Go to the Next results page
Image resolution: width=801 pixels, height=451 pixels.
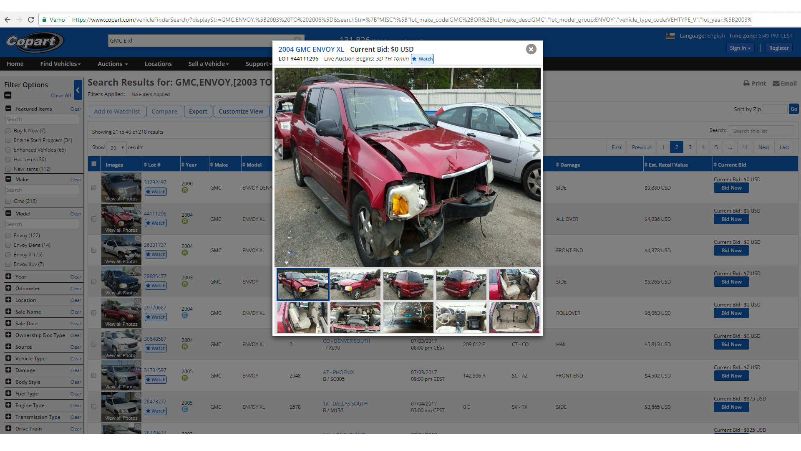tap(763, 147)
